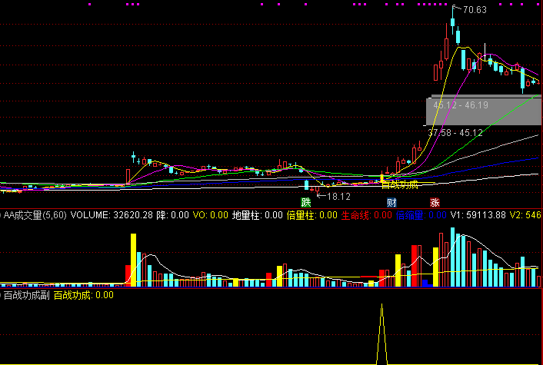This screenshot has width=543, height=365.
Task: Click the VOLUME: 32620.28 readout
Action: pyautogui.click(x=112, y=215)
